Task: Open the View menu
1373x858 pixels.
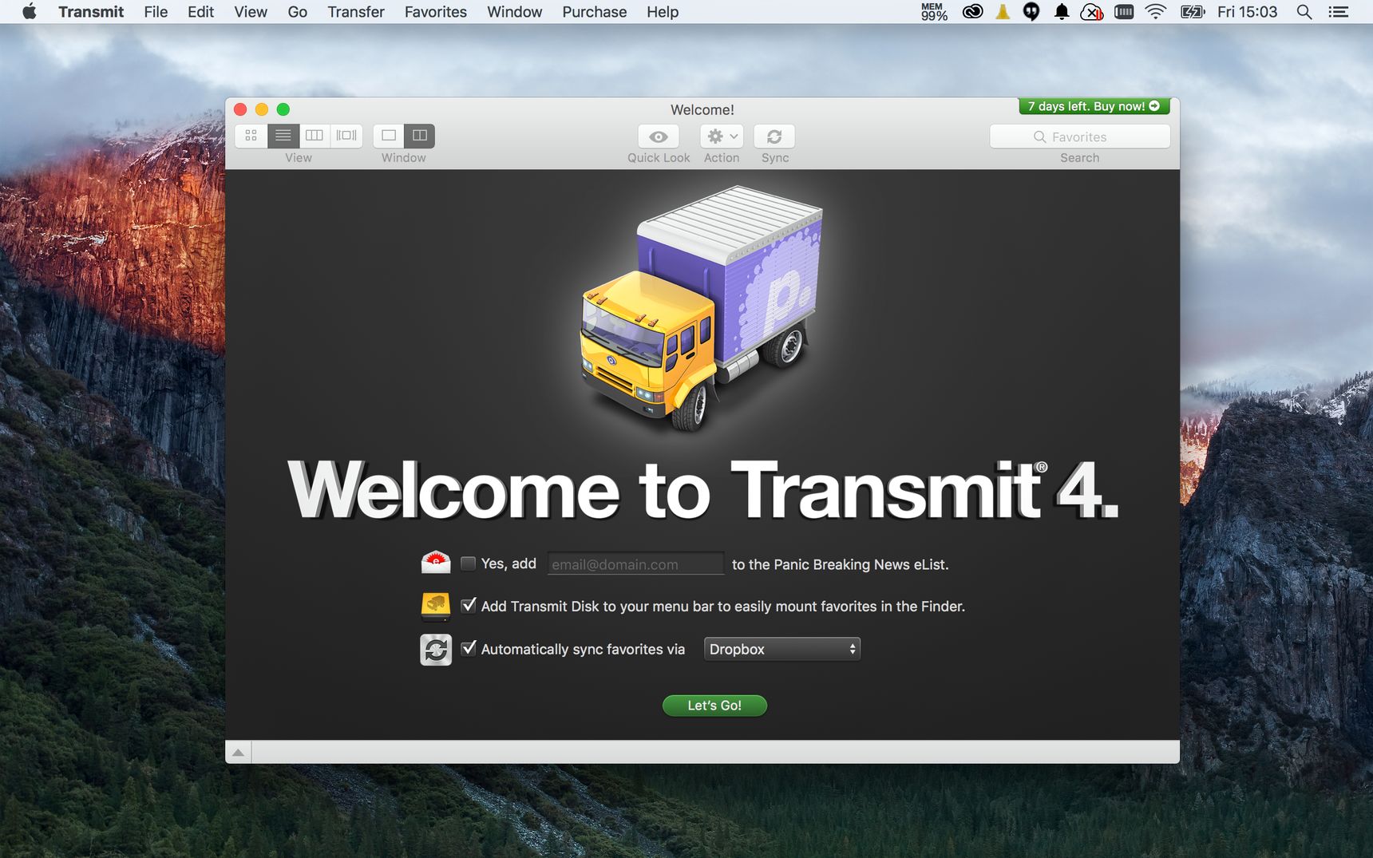Action: pos(251,12)
